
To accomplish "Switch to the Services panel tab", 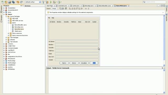I will (28, 6).
